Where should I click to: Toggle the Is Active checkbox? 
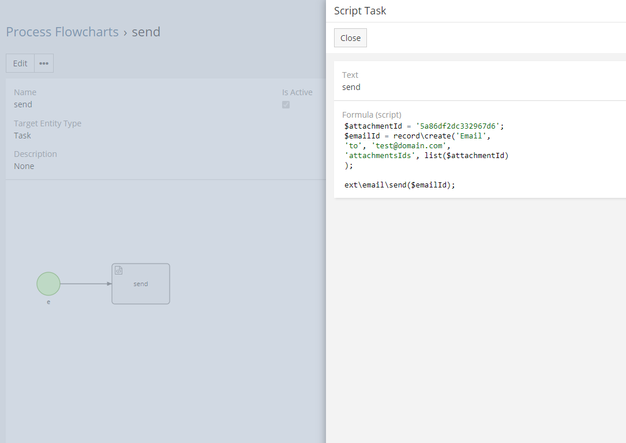pos(286,104)
